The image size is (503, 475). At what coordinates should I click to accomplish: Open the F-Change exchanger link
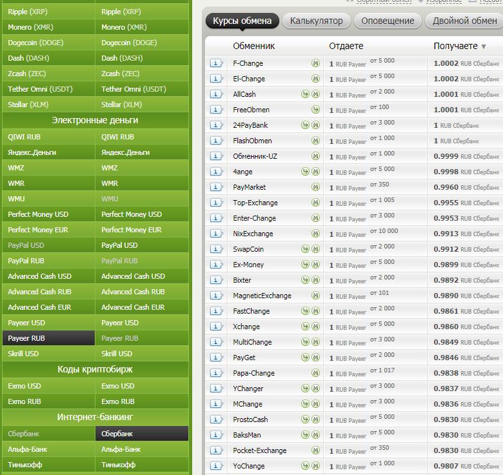248,63
